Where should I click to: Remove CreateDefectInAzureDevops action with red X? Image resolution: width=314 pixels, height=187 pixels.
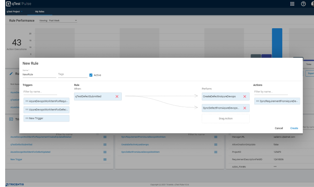coord(245,97)
